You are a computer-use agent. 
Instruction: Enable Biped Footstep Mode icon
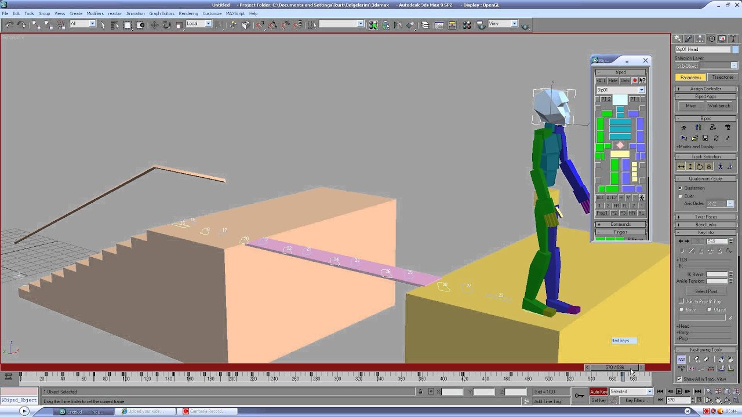698,127
